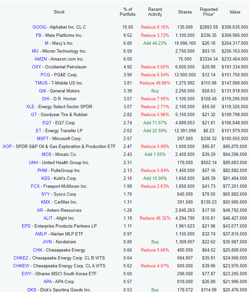Open the EWY ticker link
This screenshot has width=249, height=292.
(x=26, y=274)
